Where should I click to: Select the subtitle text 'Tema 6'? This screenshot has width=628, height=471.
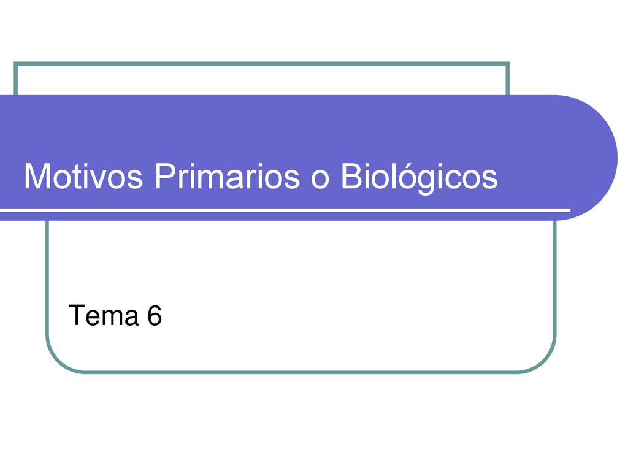115,316
